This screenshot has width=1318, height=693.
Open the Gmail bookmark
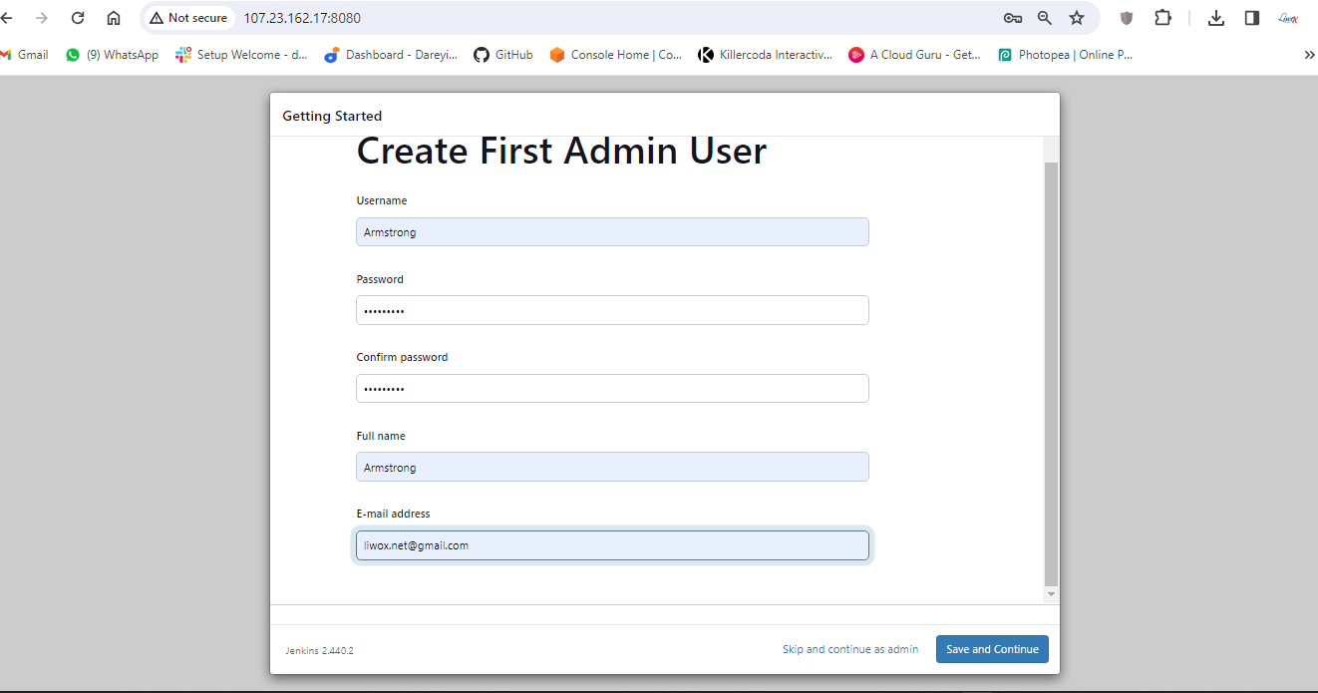tap(25, 55)
